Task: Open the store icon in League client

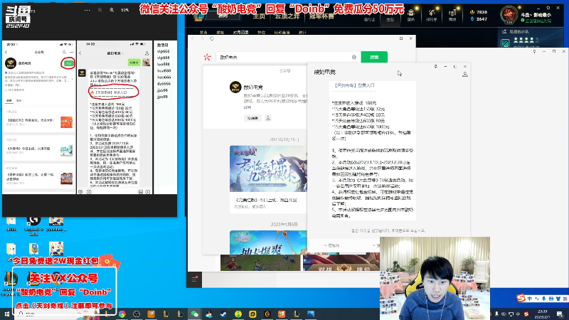Action: coord(452,14)
